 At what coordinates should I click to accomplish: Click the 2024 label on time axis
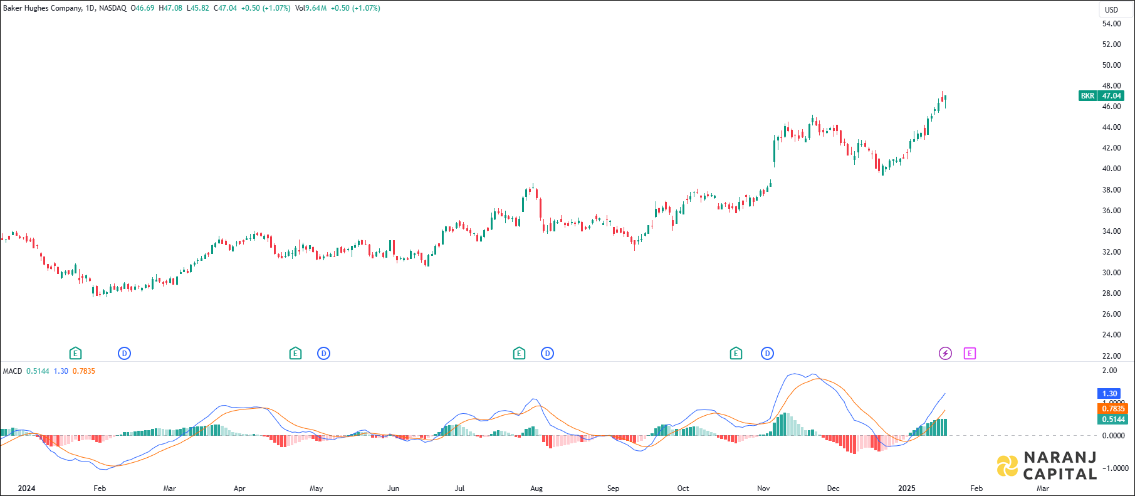tap(26, 488)
